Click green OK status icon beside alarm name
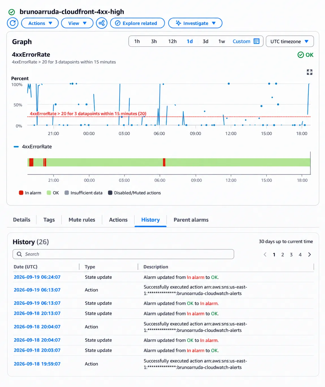 click(x=12, y=12)
